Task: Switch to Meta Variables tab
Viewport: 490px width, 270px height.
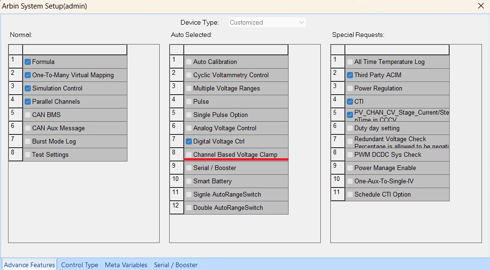Action: (126, 265)
